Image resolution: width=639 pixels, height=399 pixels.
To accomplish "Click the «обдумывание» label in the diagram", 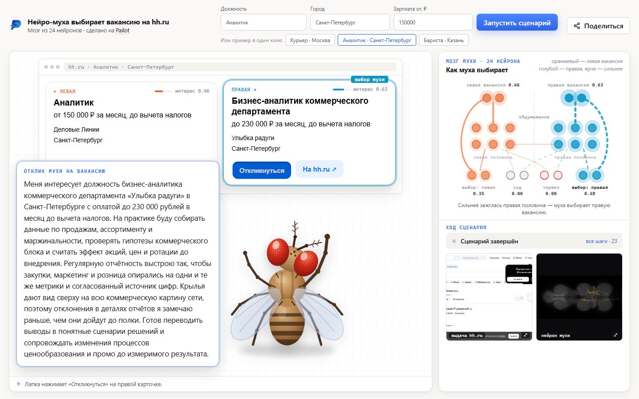I will click(x=534, y=117).
